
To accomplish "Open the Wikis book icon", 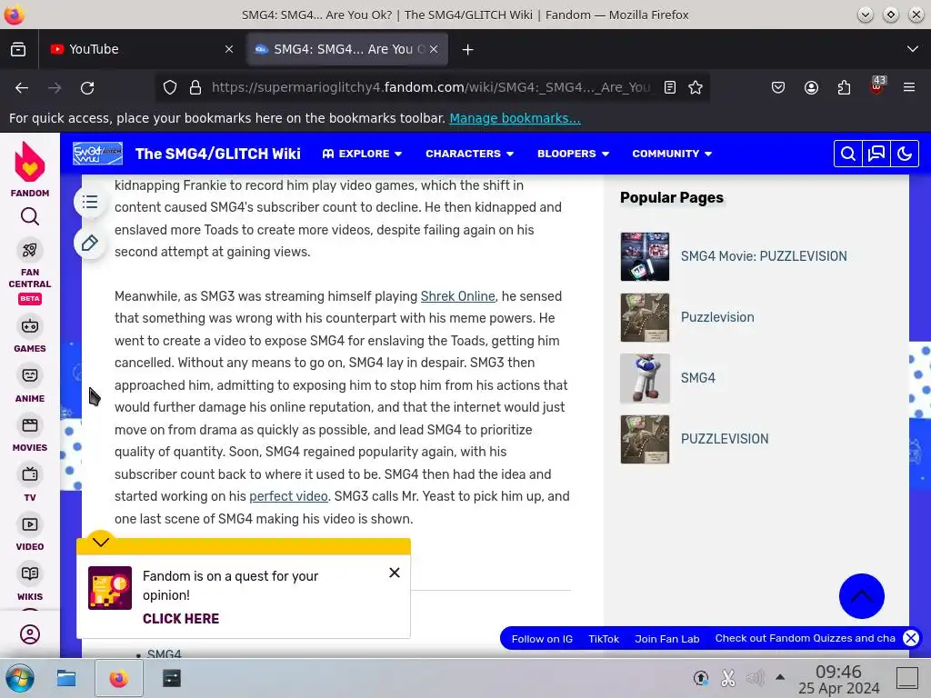I will click(x=30, y=574).
